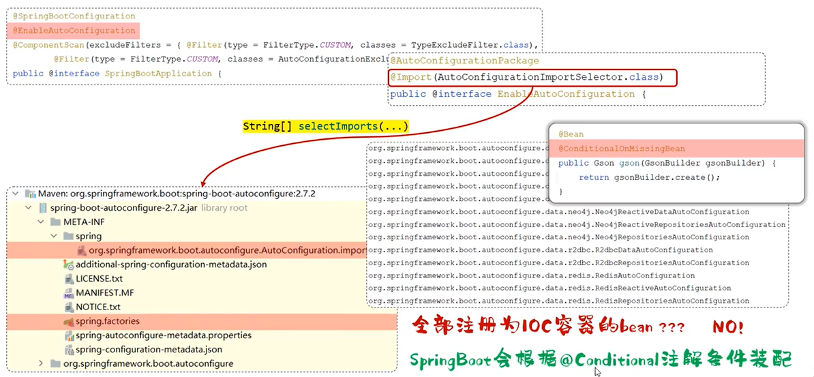814x377 pixels.
Task: Select the spring folder row
Action: [x=89, y=237]
